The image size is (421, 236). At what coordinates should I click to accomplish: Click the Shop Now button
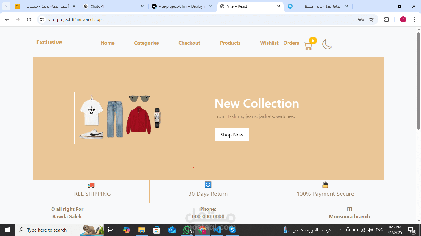pyautogui.click(x=232, y=135)
